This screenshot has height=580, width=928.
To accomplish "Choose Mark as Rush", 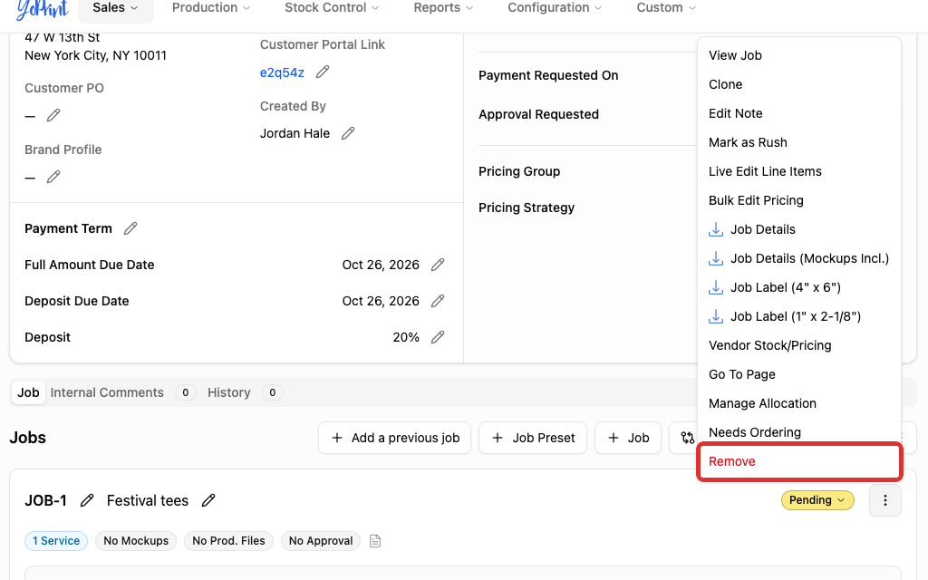I will pyautogui.click(x=799, y=142).
